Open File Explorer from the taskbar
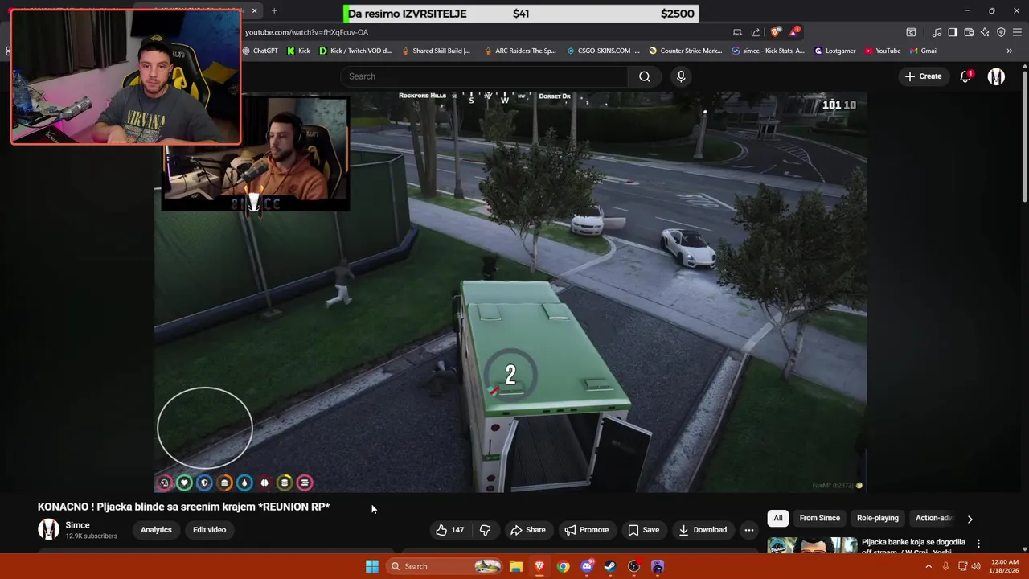Viewport: 1029px width, 579px height. pyautogui.click(x=516, y=566)
